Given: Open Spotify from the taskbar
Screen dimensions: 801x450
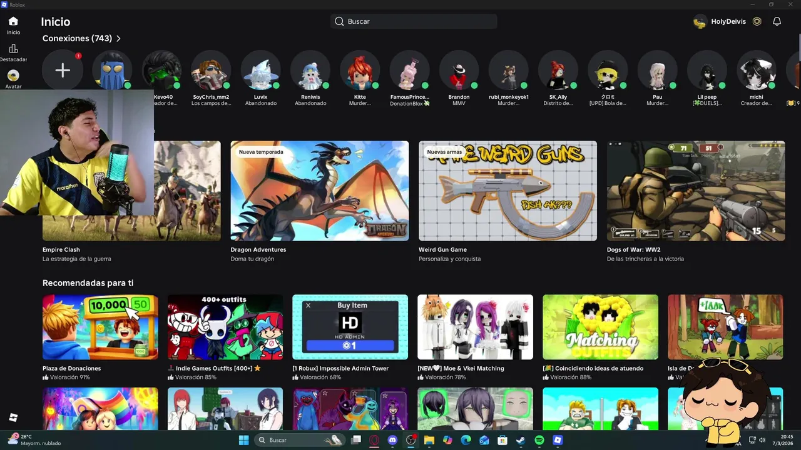Looking at the screenshot, I should pyautogui.click(x=539, y=440).
